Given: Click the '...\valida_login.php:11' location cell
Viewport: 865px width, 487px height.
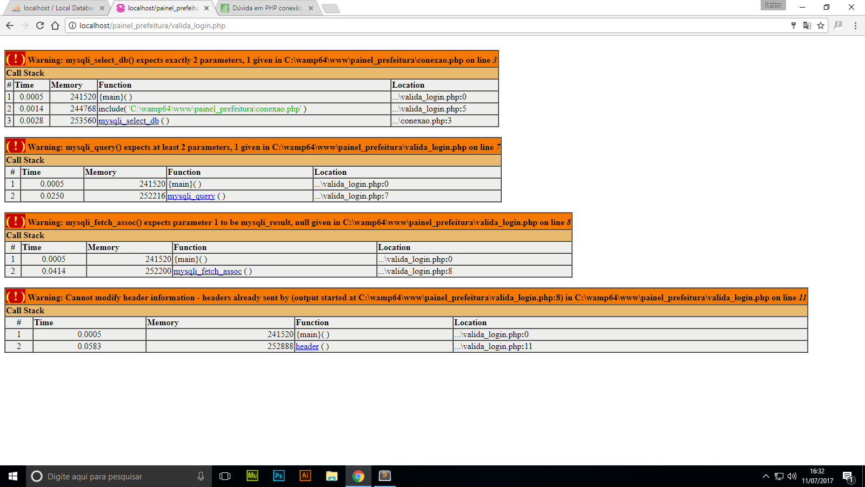Looking at the screenshot, I should [x=630, y=346].
